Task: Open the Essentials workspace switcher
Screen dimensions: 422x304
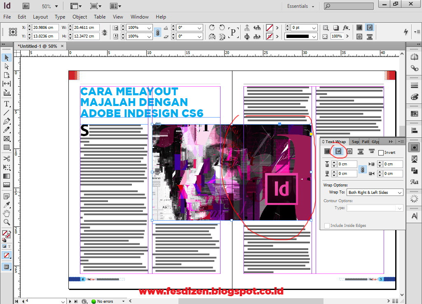Action: (300, 6)
